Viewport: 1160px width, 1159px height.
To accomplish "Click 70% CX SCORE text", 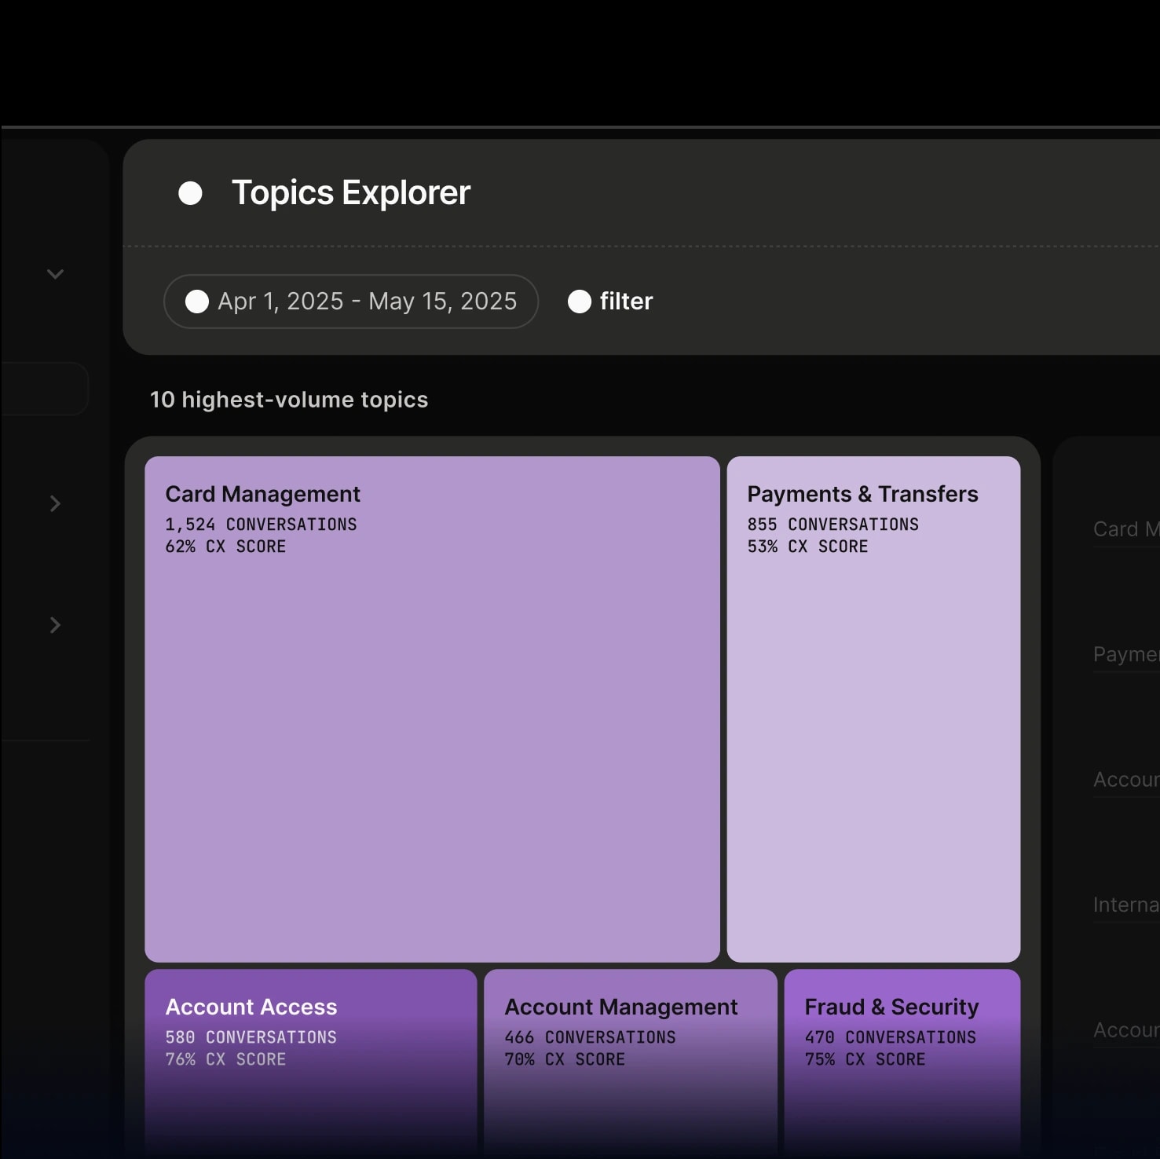I will tap(565, 1059).
